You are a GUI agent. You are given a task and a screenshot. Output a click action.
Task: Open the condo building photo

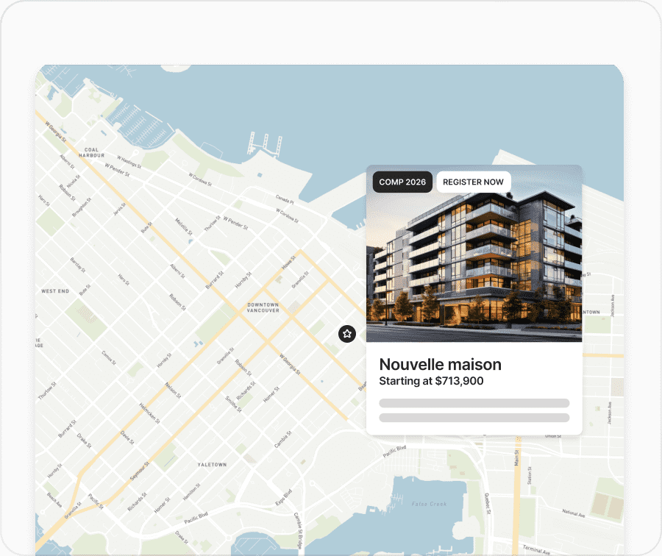[x=474, y=253]
